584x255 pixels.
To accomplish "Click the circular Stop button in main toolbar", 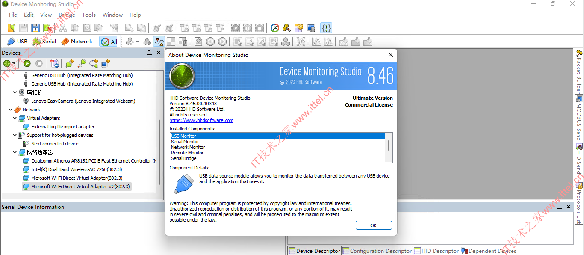I will (260, 28).
